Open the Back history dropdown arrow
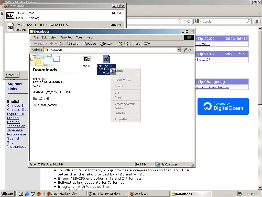The width and height of the screenshot is (262, 197). pyautogui.click(x=46, y=44)
